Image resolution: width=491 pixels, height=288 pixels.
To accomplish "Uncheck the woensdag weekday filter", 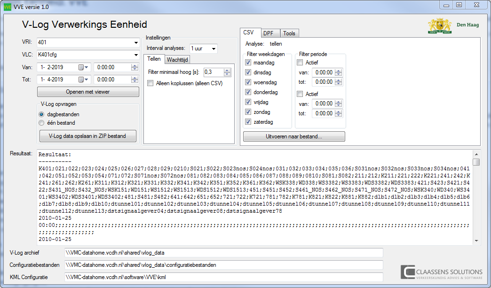I will 248,82.
